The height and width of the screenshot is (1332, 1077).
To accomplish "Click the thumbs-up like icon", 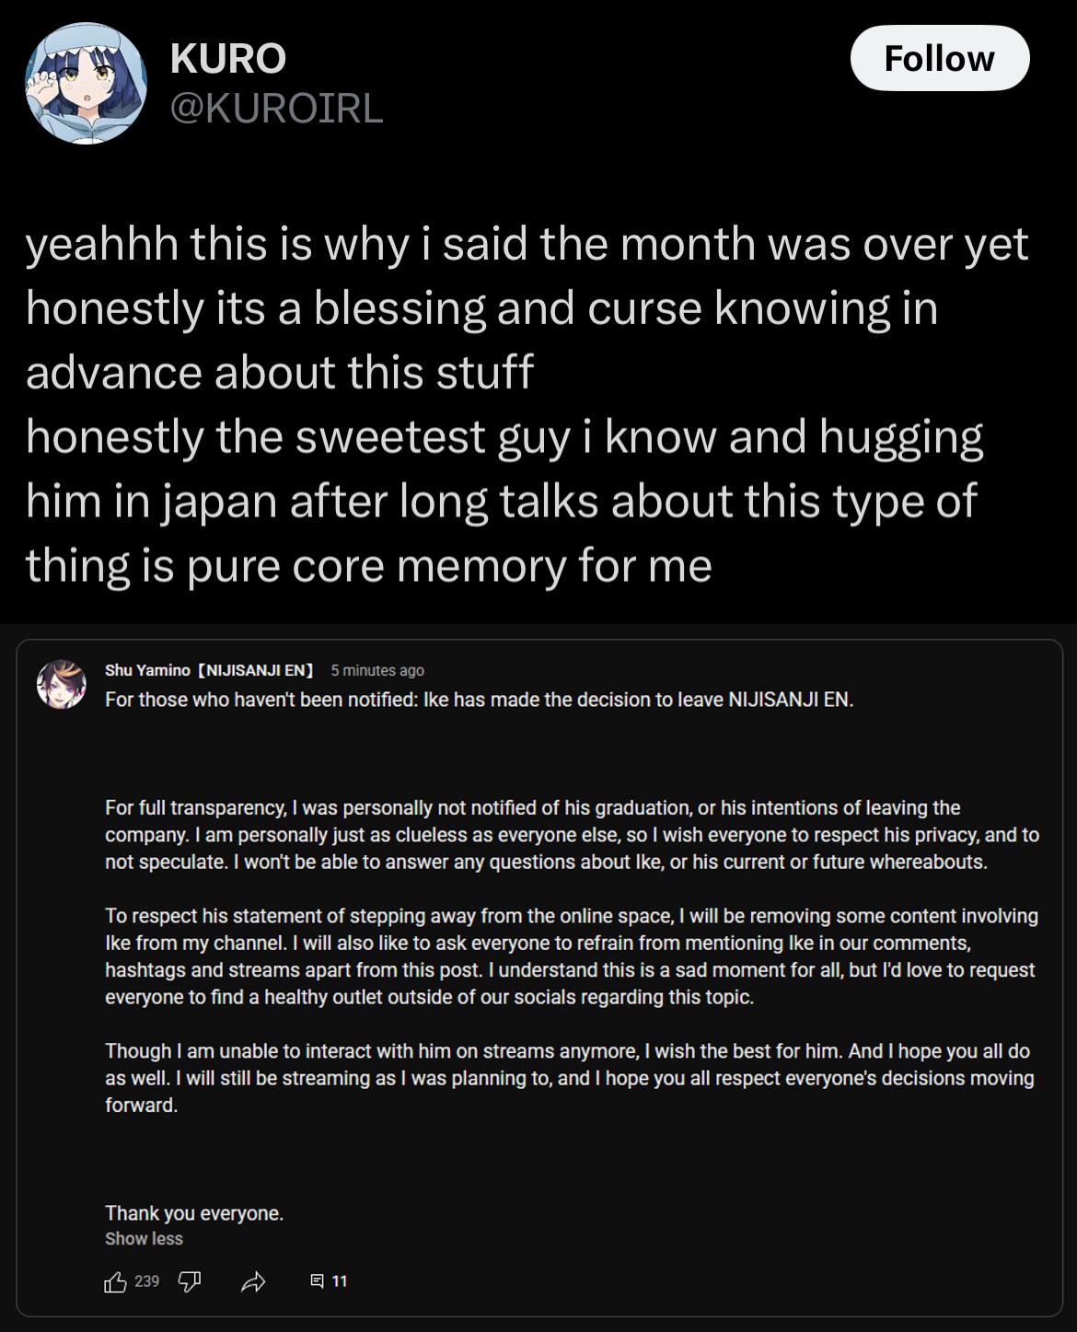I will [116, 1280].
